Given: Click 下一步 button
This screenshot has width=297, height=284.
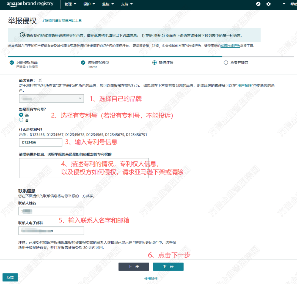Looking at the screenshot, I should point(168,267).
